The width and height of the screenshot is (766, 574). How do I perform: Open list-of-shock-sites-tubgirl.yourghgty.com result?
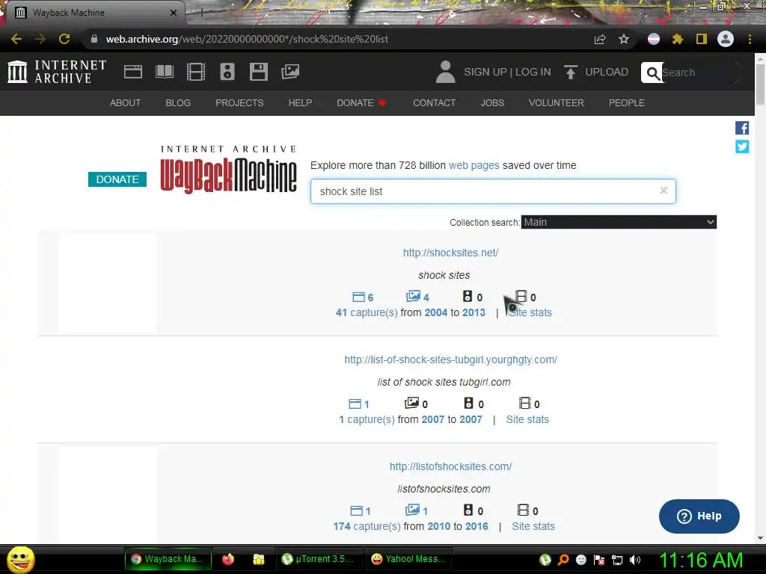click(x=450, y=359)
